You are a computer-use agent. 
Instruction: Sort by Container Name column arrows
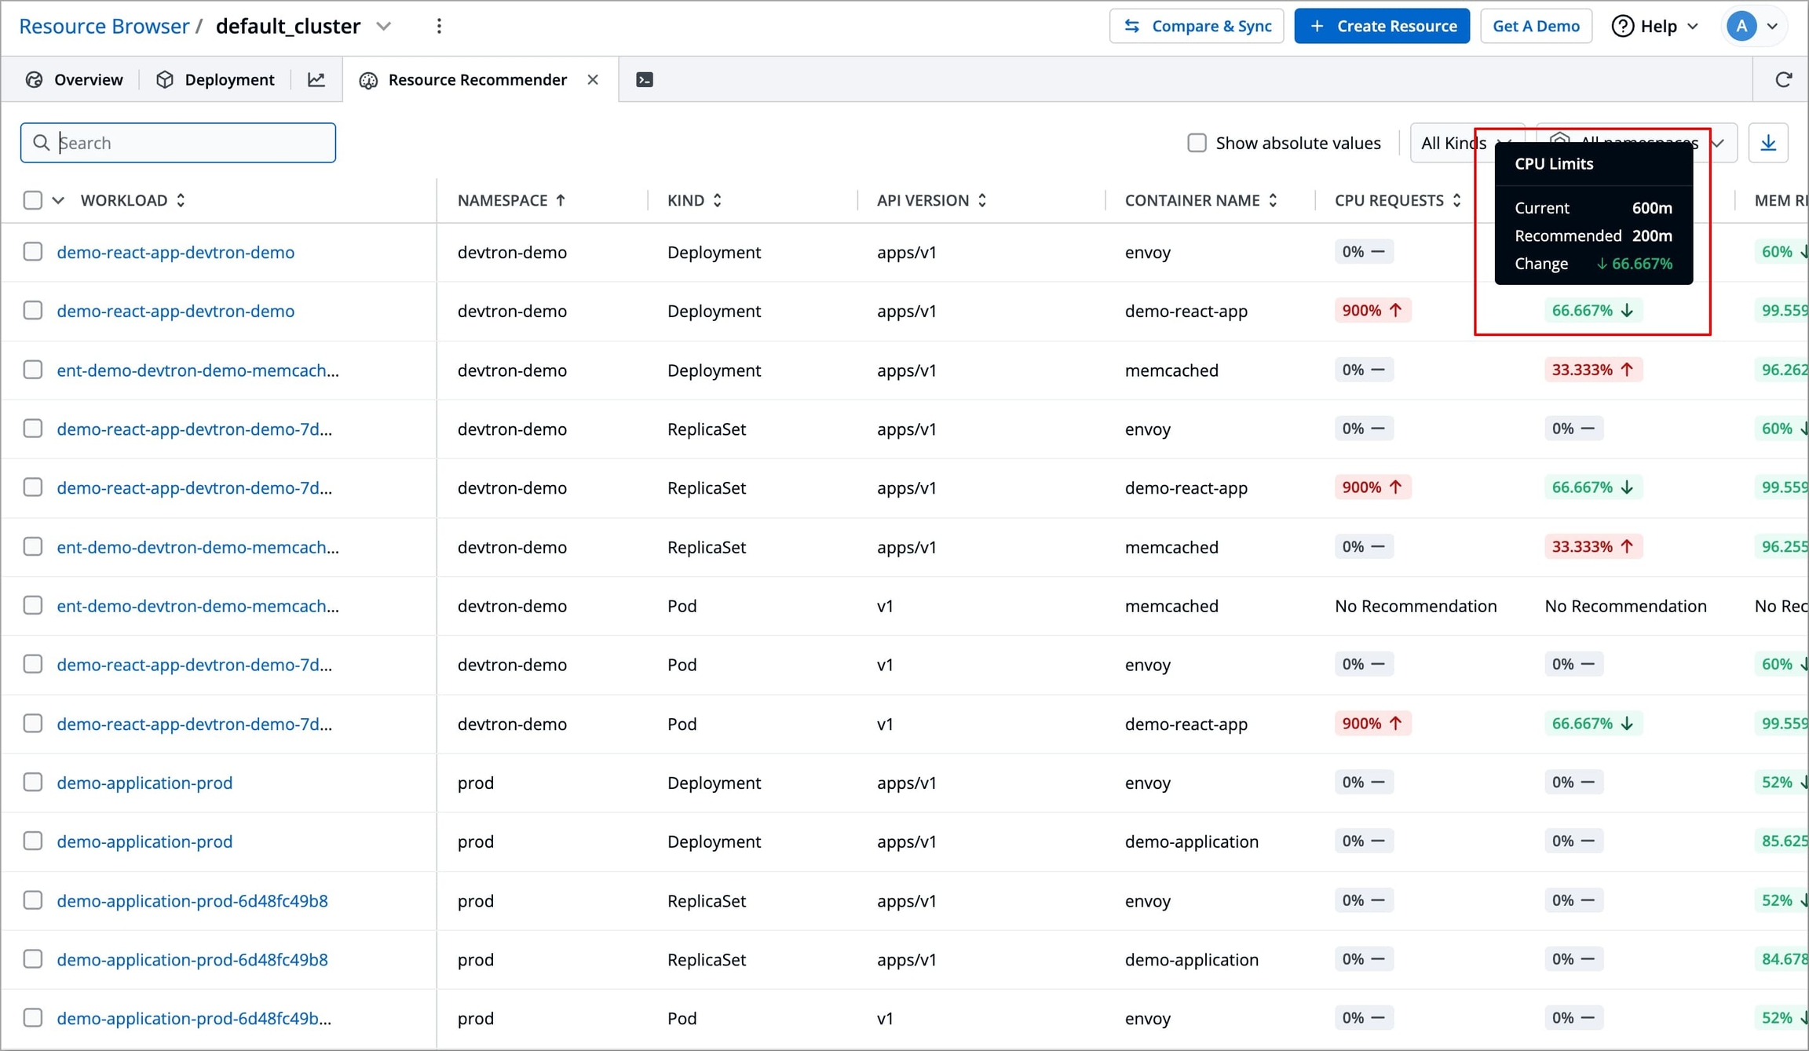(1273, 200)
